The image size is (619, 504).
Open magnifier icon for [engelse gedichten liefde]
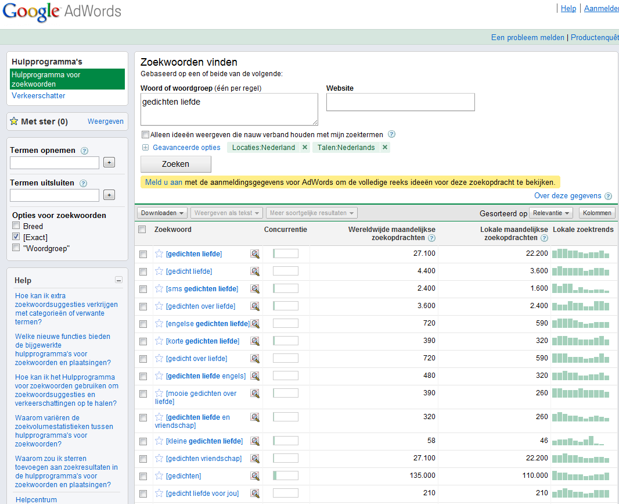pos(255,323)
